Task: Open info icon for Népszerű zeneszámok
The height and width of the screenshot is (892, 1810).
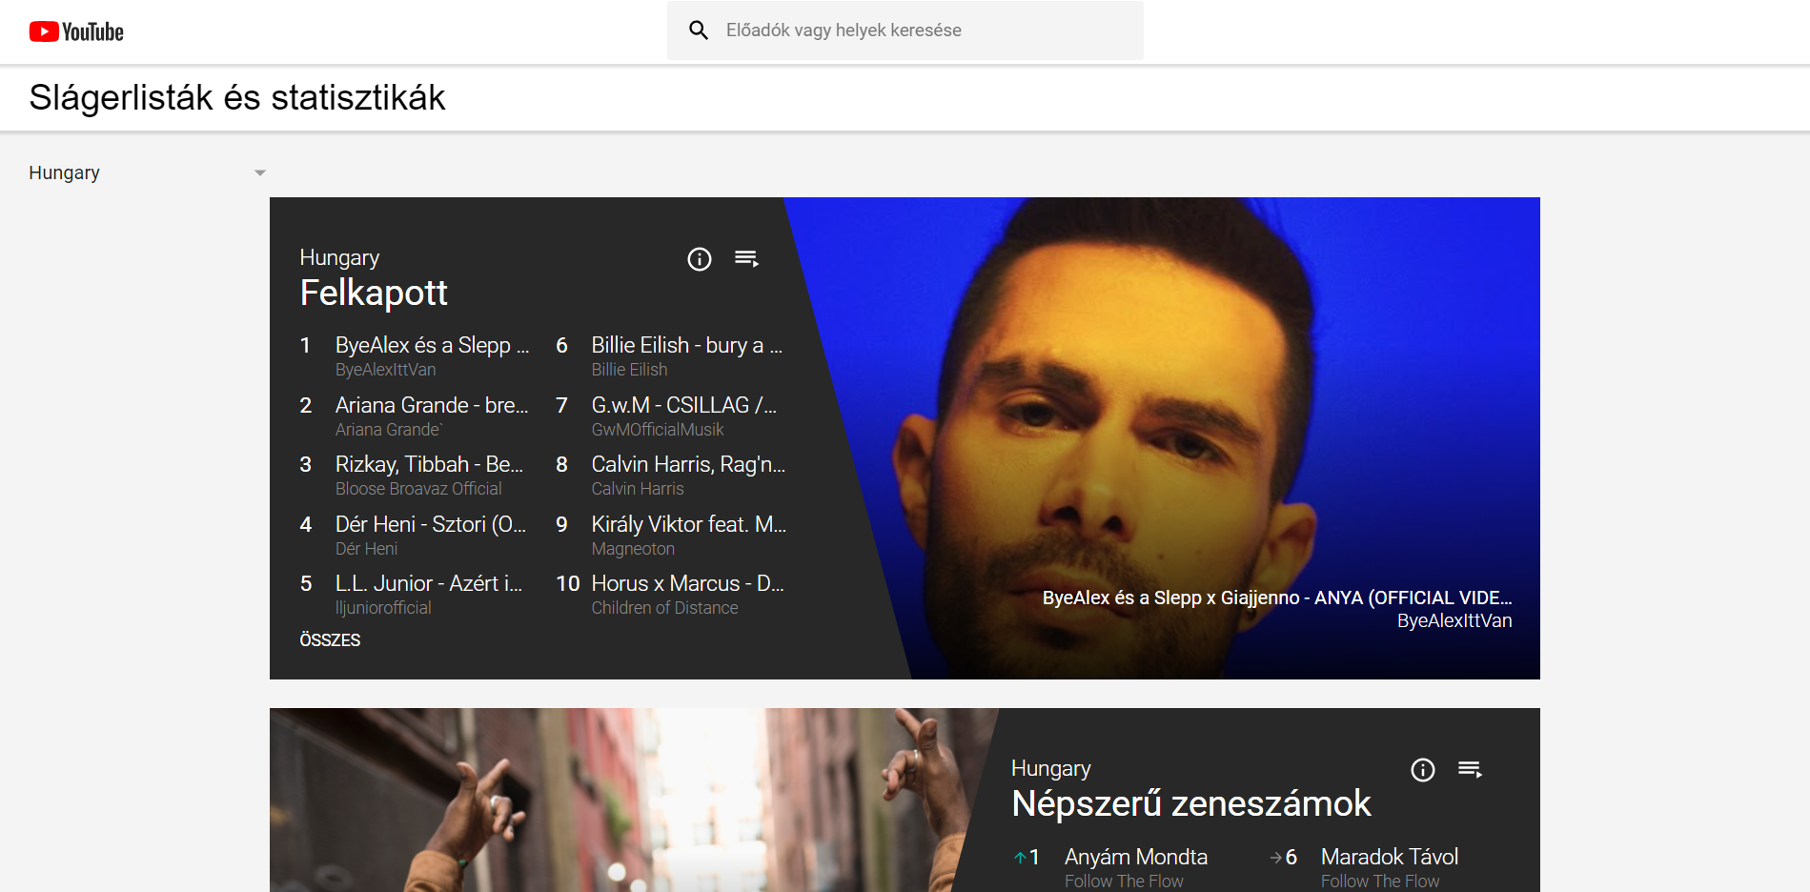Action: coord(1422,770)
